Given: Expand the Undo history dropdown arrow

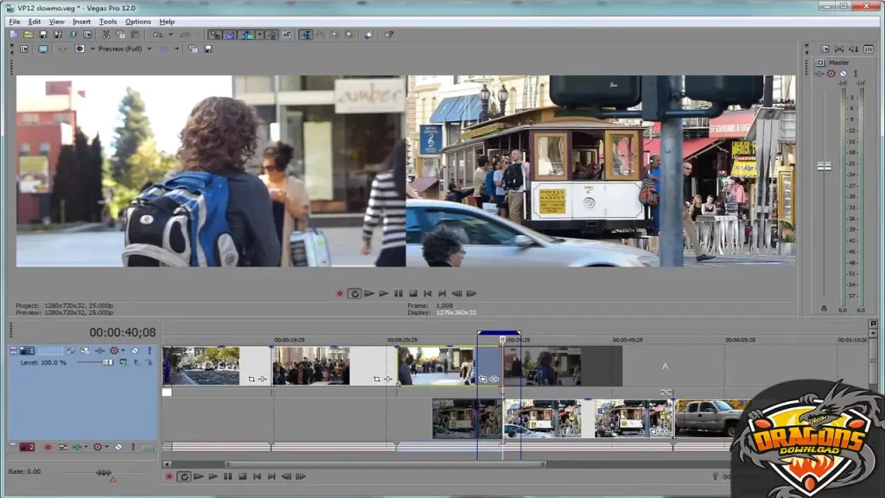Looking at the screenshot, I should coord(170,35).
